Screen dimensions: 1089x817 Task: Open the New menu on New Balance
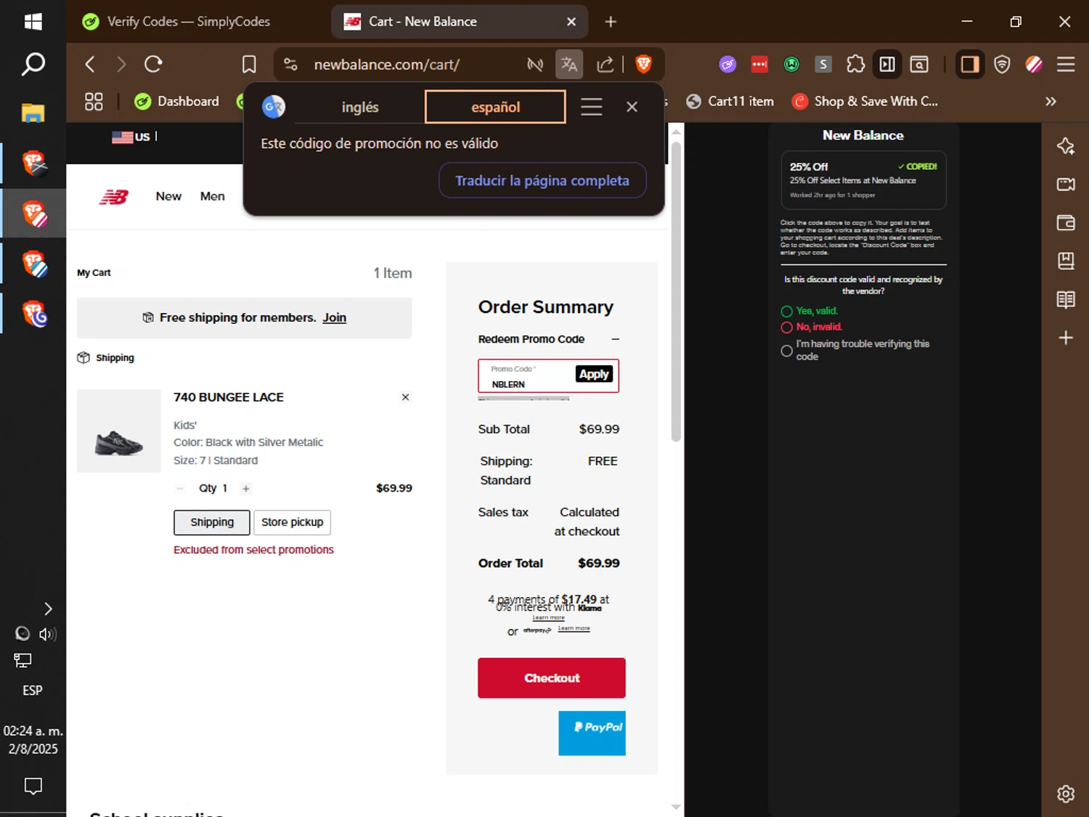tap(168, 196)
